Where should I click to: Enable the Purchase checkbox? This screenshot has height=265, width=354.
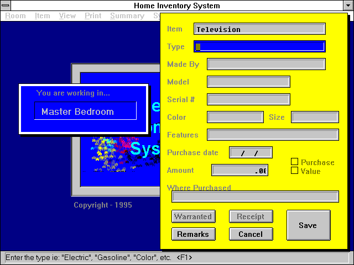point(295,162)
